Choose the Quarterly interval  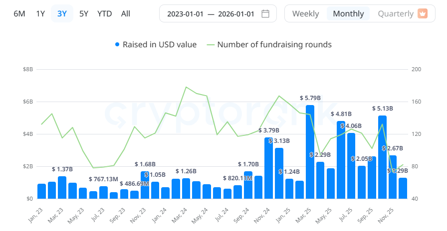tap(396, 13)
